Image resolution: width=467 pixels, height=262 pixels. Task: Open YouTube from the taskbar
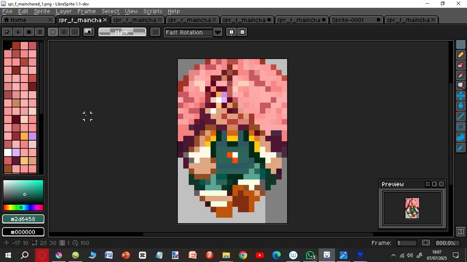pos(260,255)
